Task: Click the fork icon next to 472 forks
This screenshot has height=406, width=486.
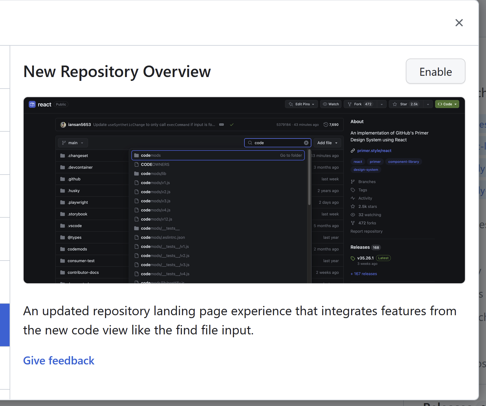Action: tap(353, 223)
